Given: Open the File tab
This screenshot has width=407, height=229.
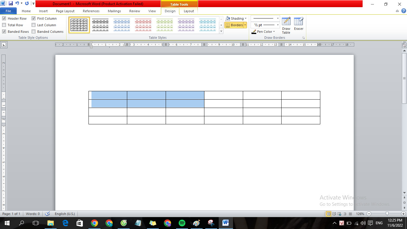Looking at the screenshot, I should pyautogui.click(x=8, y=11).
